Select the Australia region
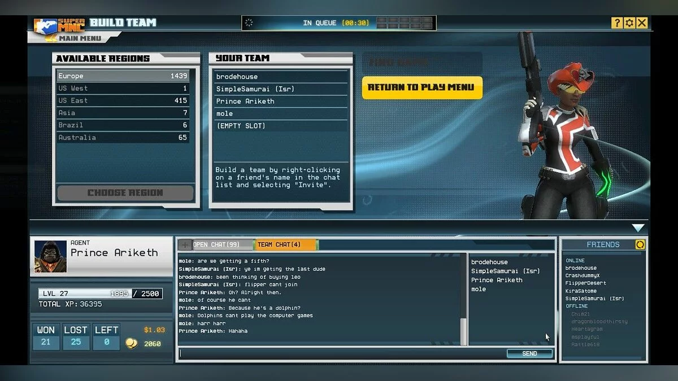 pyautogui.click(x=123, y=138)
